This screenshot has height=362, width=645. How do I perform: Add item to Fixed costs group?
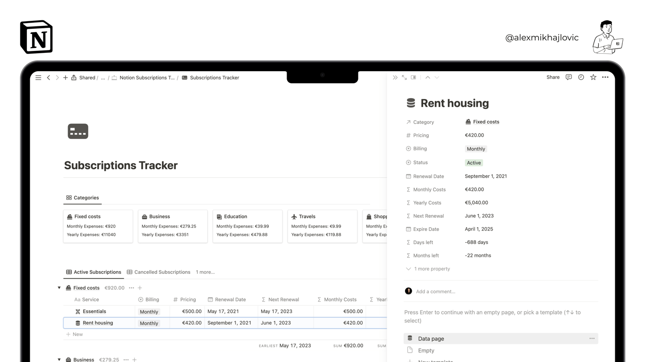[140, 288]
